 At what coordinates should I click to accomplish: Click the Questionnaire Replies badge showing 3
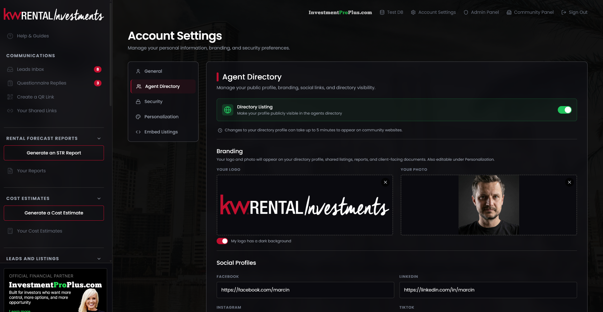click(x=98, y=83)
